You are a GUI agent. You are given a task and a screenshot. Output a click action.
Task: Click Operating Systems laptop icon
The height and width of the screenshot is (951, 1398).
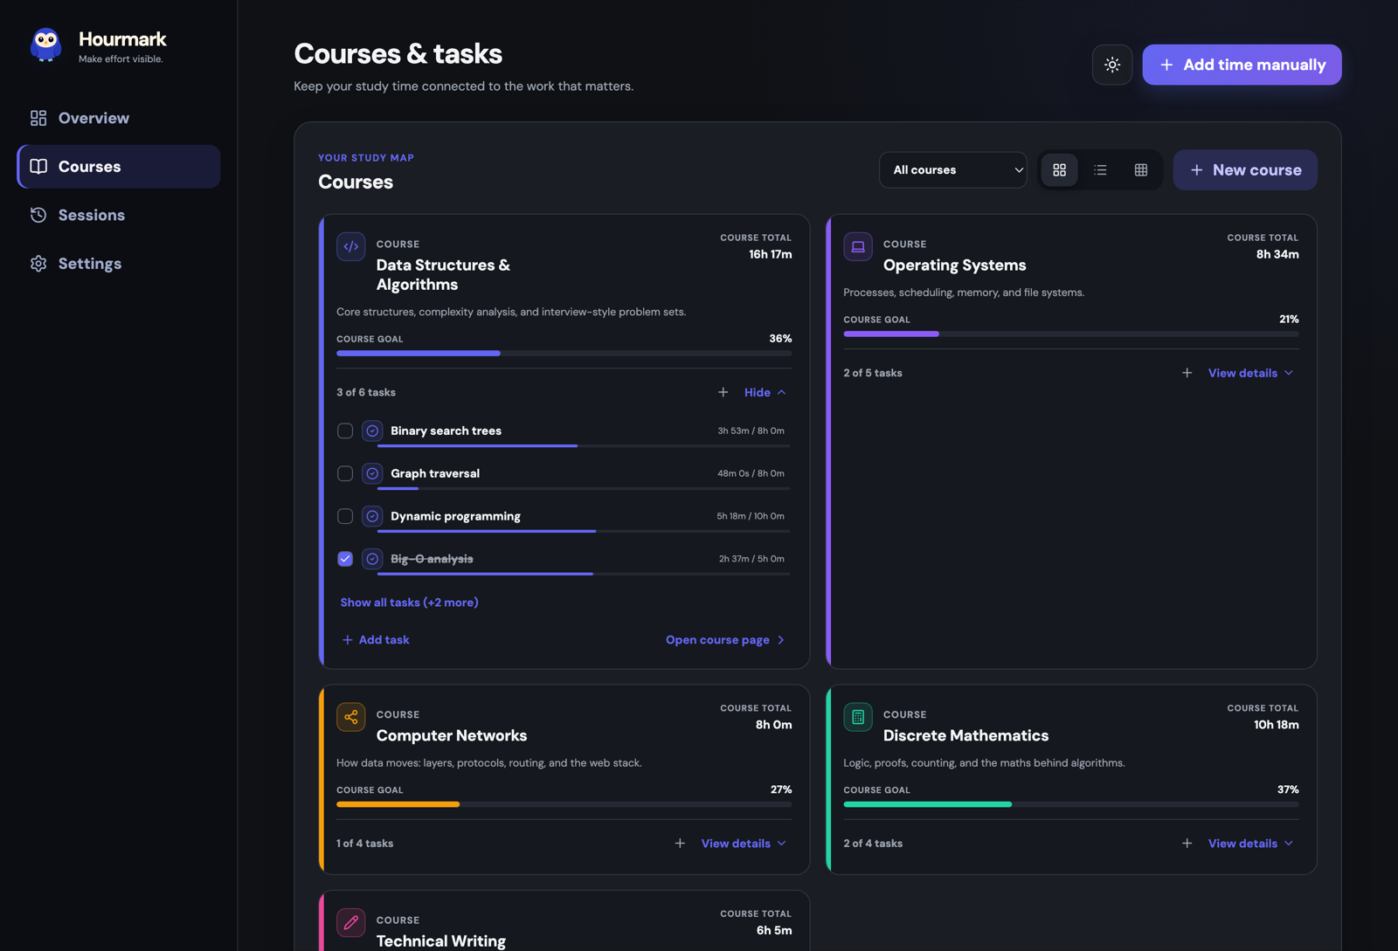858,246
